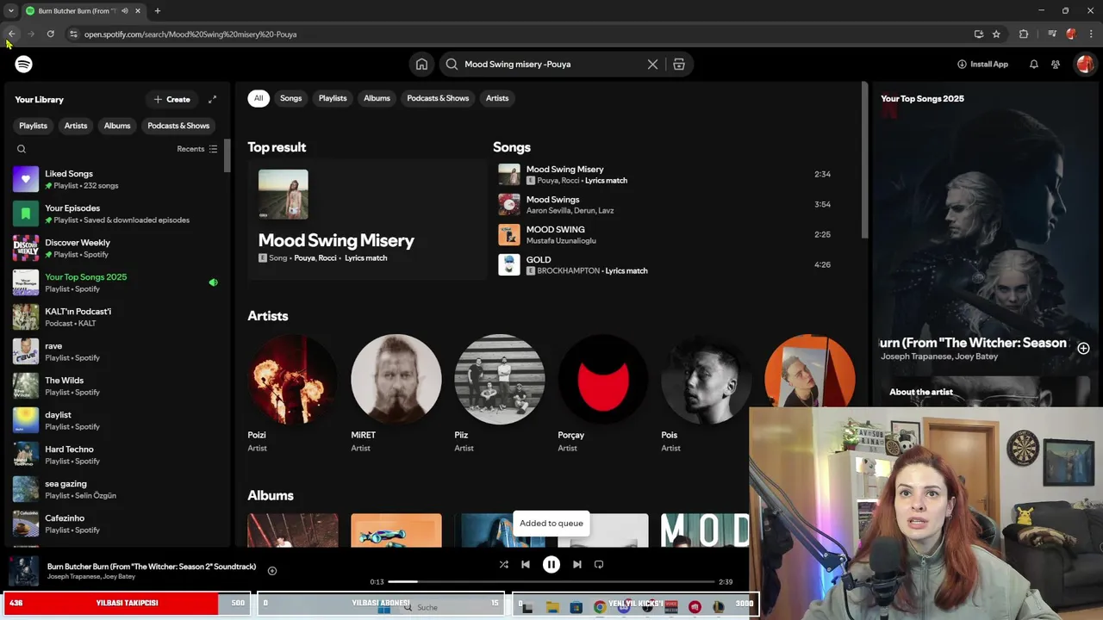This screenshot has height=620, width=1103.
Task: Select Songs search filter
Action: point(291,98)
